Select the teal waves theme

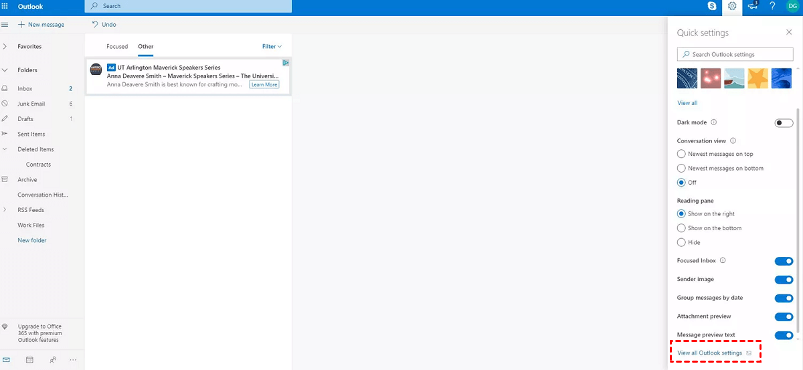coord(734,78)
